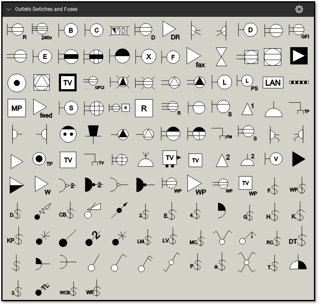Screen dimensions: 319x305
Task: Open panel settings gear
Action: (299, 9)
